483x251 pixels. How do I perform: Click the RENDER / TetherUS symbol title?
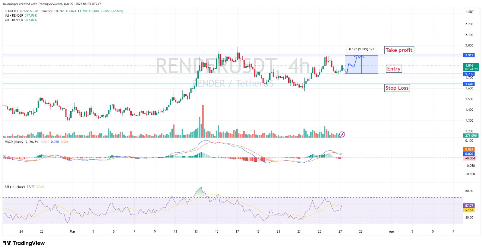tap(19, 11)
